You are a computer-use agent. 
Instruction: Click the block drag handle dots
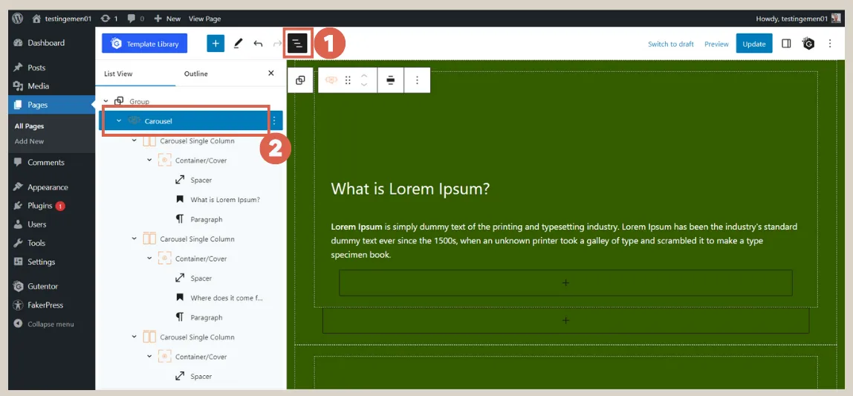coord(348,80)
